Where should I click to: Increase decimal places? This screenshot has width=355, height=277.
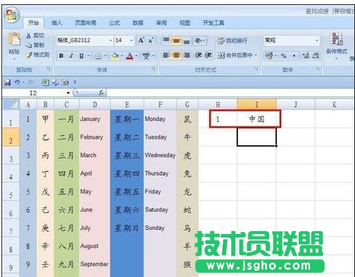306,56
